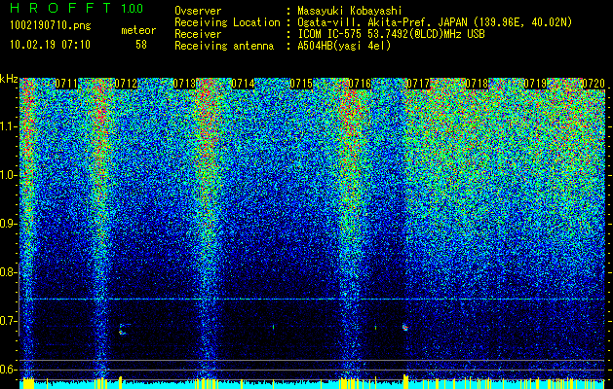This screenshot has width=613, height=389.
Task: Click the 1.1 kHz axis tick label
Action: 9,126
